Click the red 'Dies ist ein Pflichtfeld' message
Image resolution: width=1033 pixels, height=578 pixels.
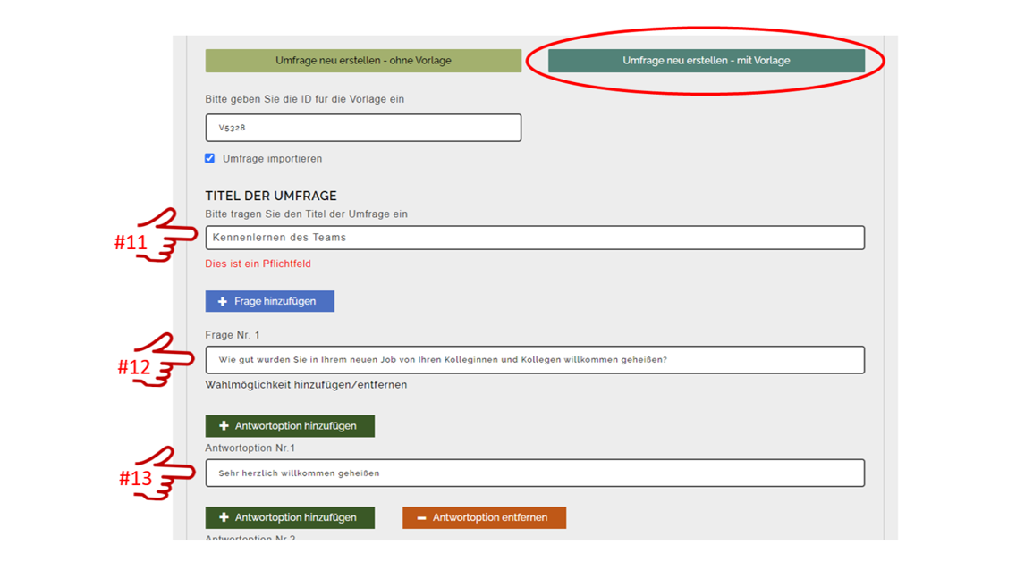click(x=258, y=264)
